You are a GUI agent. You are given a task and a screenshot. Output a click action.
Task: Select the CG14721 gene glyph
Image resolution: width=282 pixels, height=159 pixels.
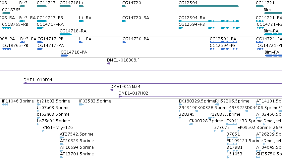260,6
